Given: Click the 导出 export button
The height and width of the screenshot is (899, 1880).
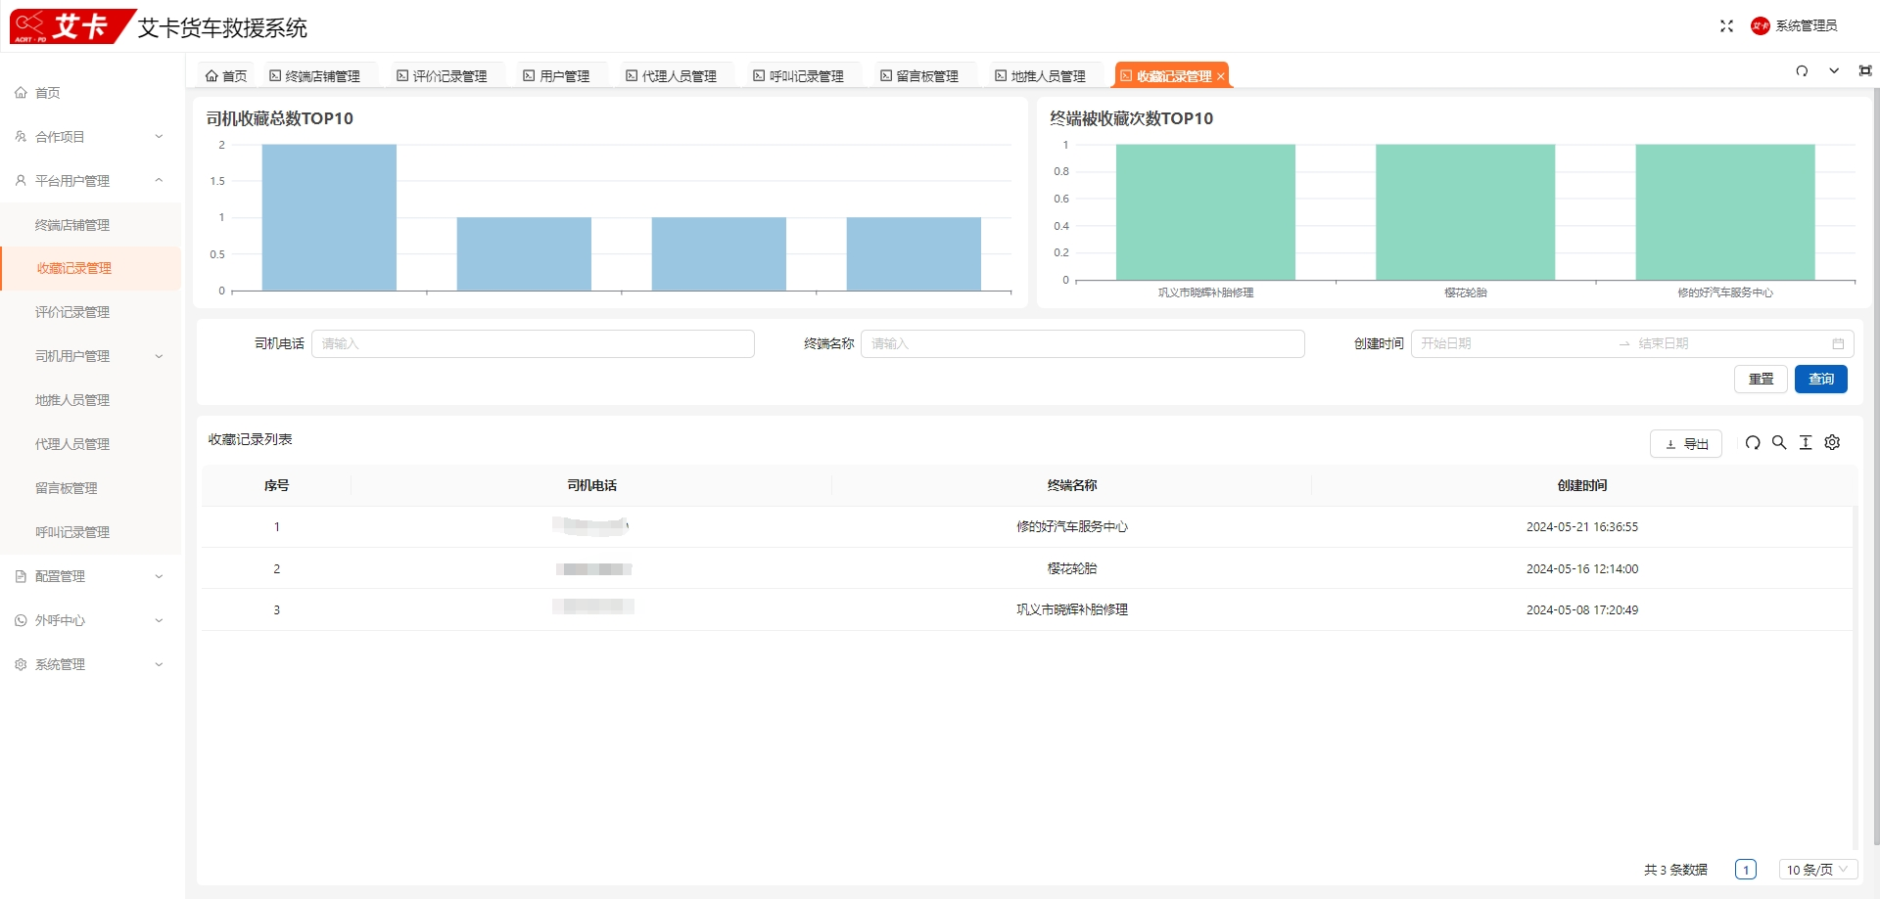Looking at the screenshot, I should tap(1686, 444).
